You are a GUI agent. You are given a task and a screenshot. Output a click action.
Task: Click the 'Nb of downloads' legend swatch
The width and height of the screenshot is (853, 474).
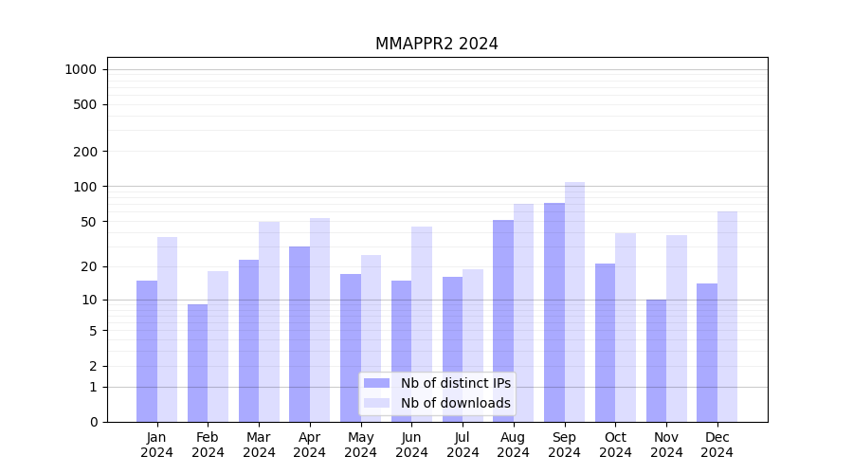point(376,403)
